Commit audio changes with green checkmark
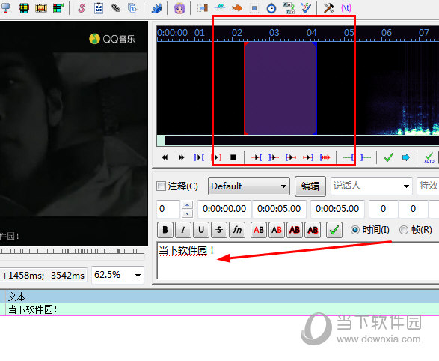 [389, 157]
